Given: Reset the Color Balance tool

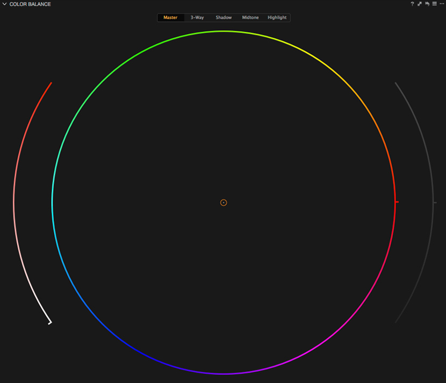Looking at the screenshot, I should pos(427,4).
